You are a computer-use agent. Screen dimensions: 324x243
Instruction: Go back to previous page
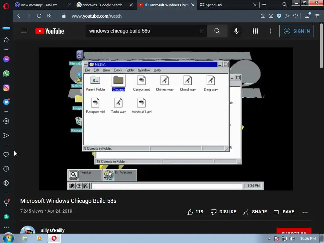pos(19,16)
